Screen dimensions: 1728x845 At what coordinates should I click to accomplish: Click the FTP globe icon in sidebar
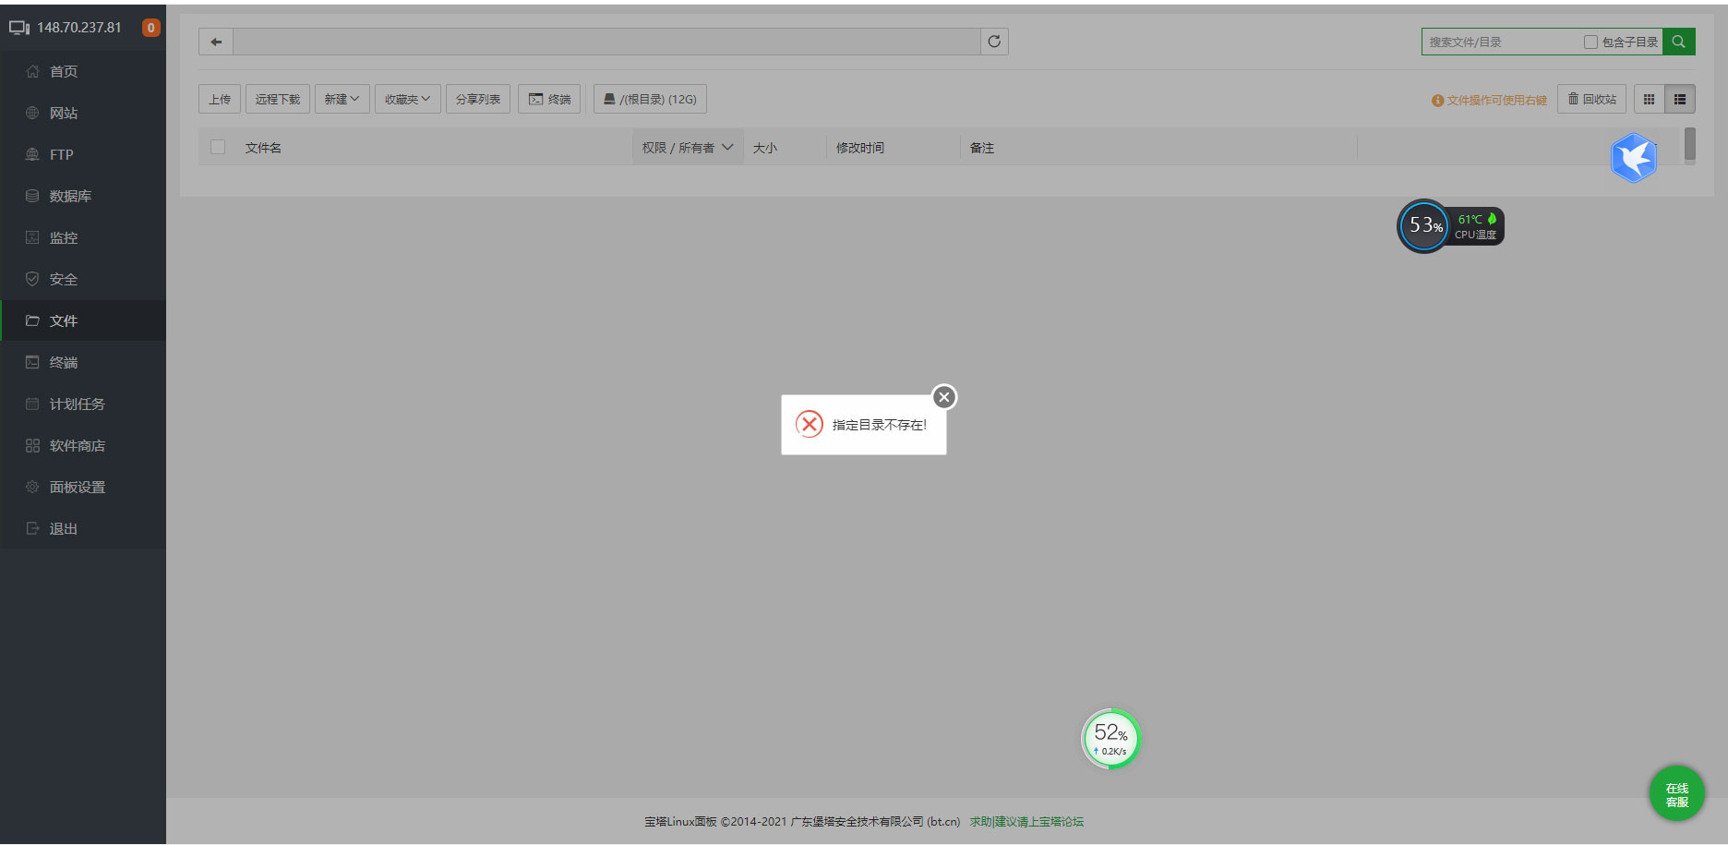(32, 154)
